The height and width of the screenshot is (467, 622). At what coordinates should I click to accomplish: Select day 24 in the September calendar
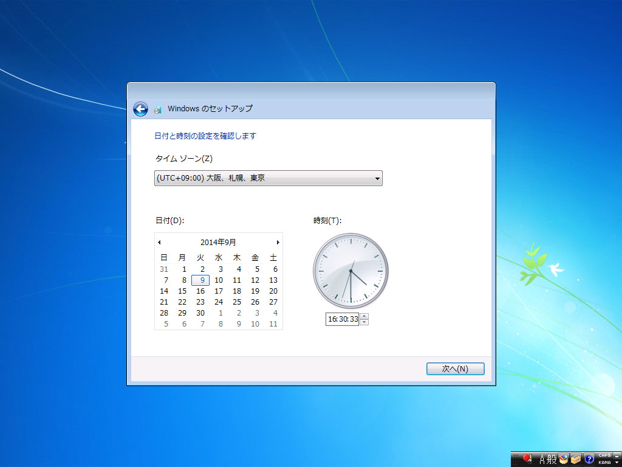tap(219, 302)
